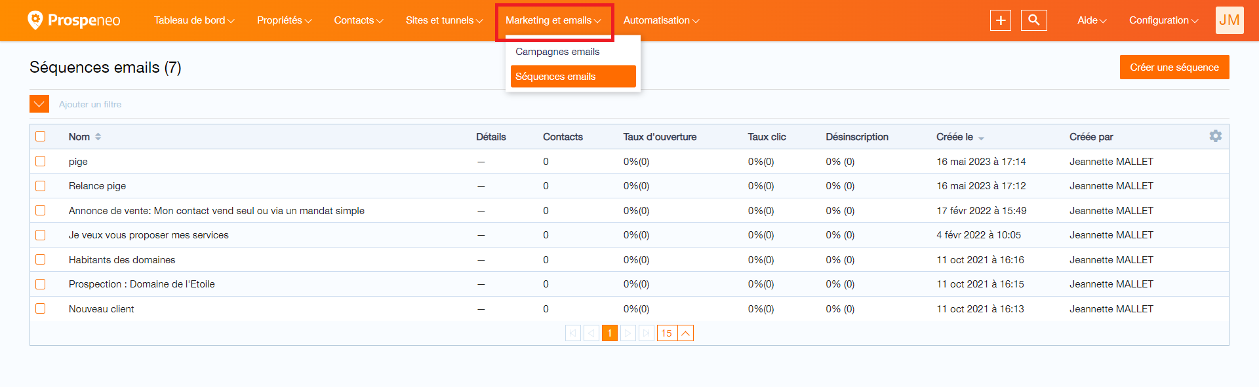Go to next page arrow
This screenshot has width=1259, height=387.
(x=628, y=333)
